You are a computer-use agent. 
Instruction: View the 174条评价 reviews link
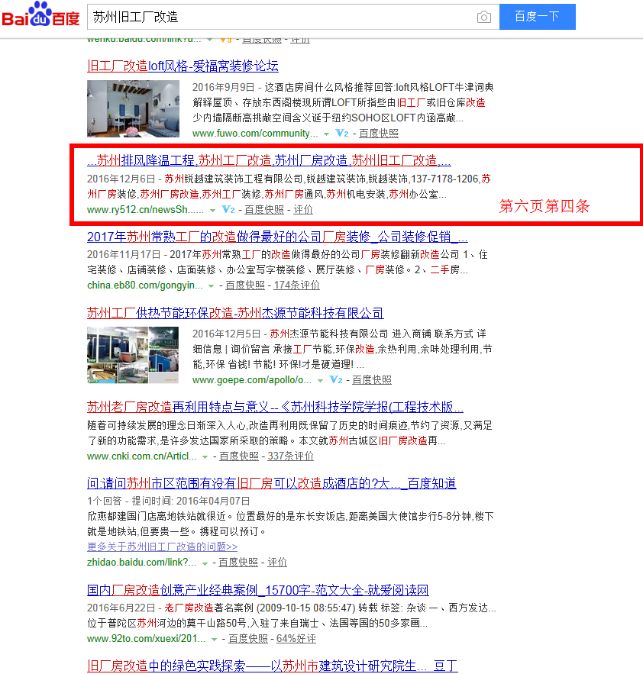(296, 285)
